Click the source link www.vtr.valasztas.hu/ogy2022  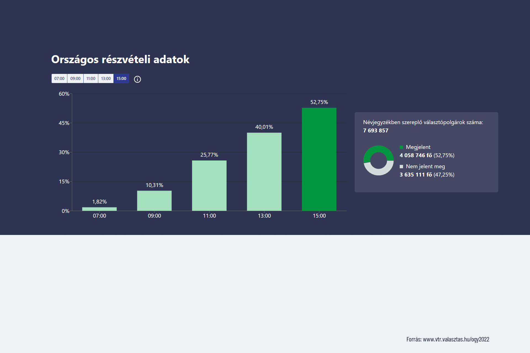[456, 339]
